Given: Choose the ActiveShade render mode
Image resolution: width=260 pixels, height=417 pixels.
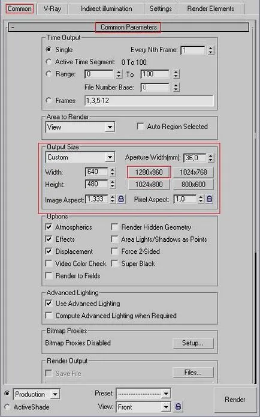Looking at the screenshot, I should [7, 407].
